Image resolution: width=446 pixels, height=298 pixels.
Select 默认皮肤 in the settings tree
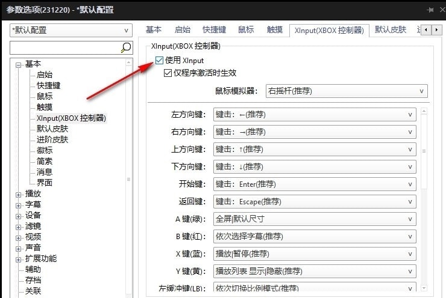tap(52, 129)
